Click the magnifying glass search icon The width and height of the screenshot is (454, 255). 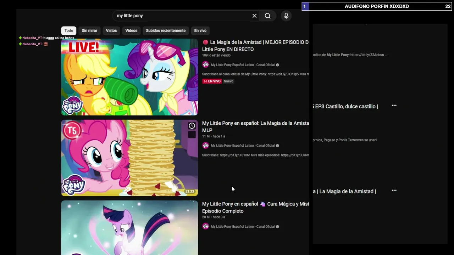tap(267, 16)
